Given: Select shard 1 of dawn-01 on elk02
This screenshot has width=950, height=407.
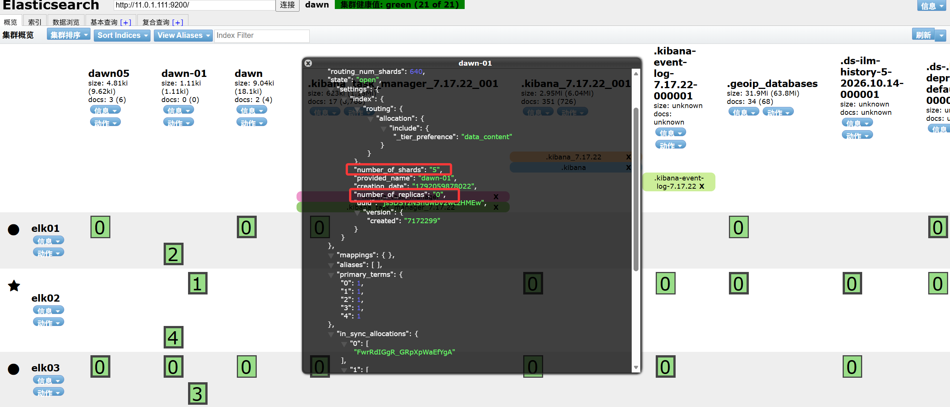Looking at the screenshot, I should click(198, 283).
